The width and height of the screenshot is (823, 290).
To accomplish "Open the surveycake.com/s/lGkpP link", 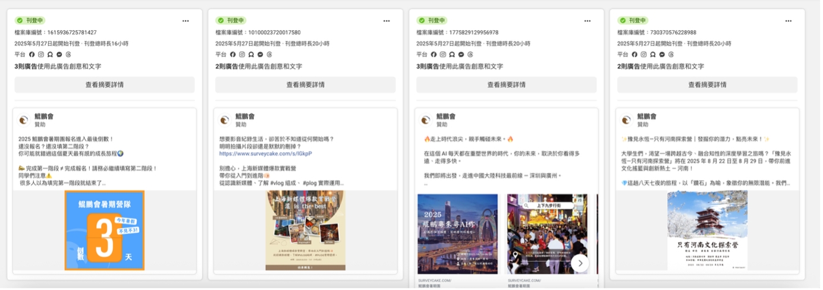I will 266,153.
